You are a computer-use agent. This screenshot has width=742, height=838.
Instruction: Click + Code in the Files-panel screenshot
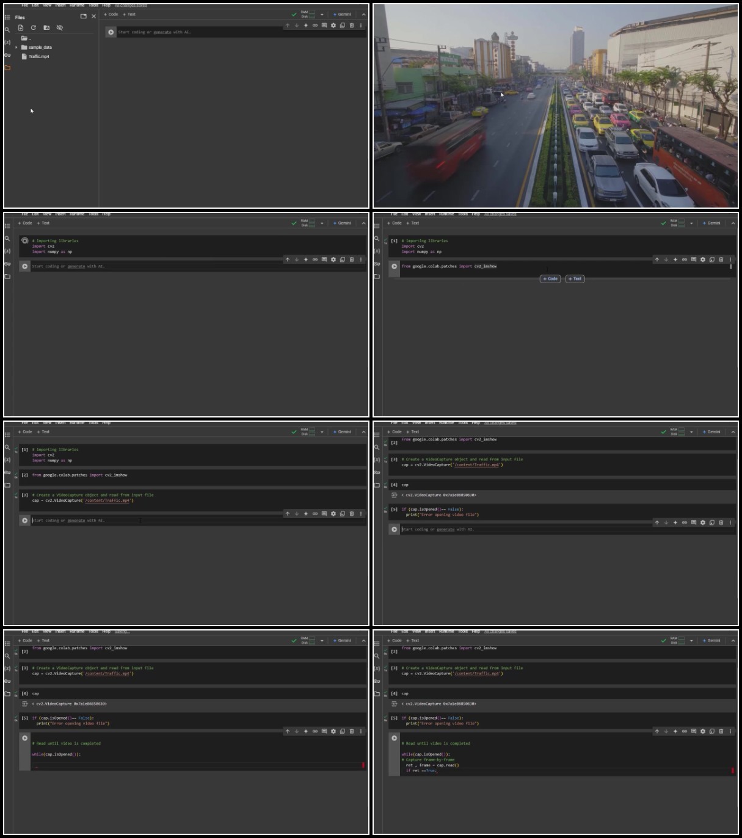tap(111, 14)
